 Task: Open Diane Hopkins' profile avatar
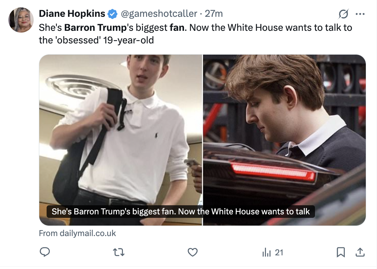21,20
